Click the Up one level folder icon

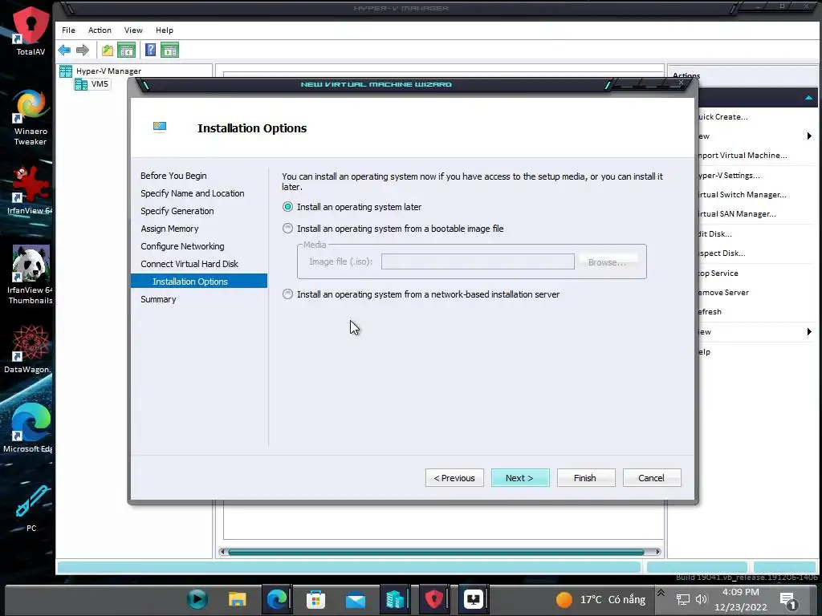(x=108, y=51)
